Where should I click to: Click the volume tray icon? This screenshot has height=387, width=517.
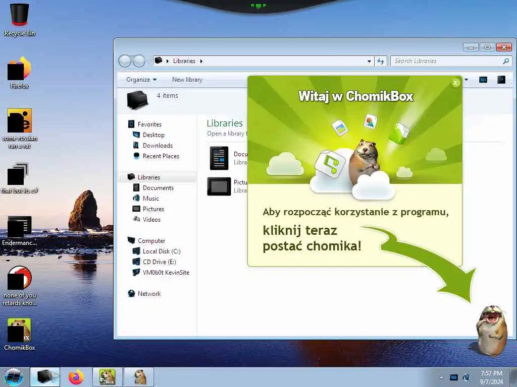click(x=466, y=377)
